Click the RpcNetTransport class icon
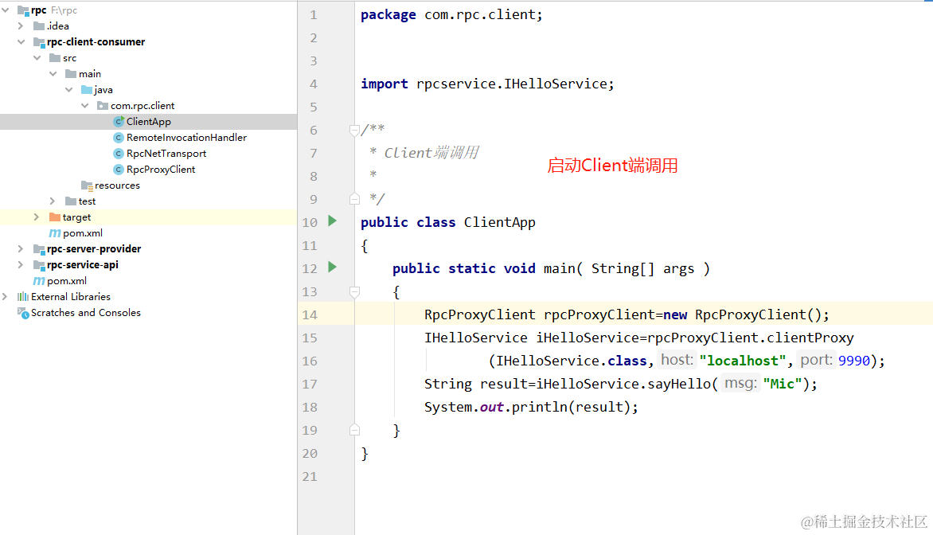Image resolution: width=933 pixels, height=535 pixels. (x=119, y=154)
